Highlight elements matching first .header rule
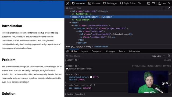172x97 pixels. (76, 66)
